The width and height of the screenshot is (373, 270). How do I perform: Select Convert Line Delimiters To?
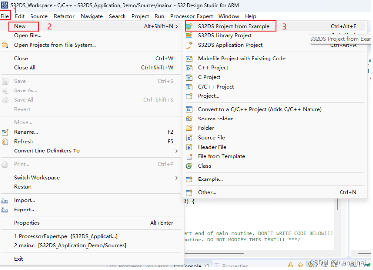(x=91, y=151)
